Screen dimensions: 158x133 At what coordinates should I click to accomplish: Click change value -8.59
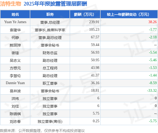[153, 83]
